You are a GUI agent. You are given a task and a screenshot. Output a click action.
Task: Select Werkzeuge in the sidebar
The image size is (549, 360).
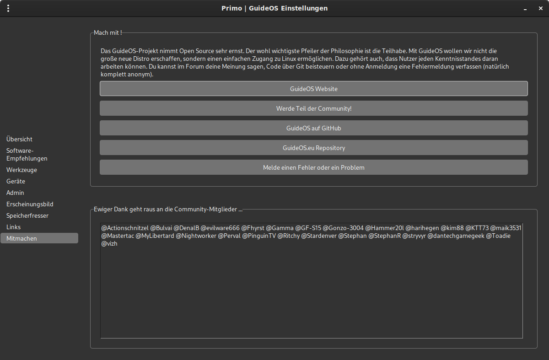pos(22,170)
